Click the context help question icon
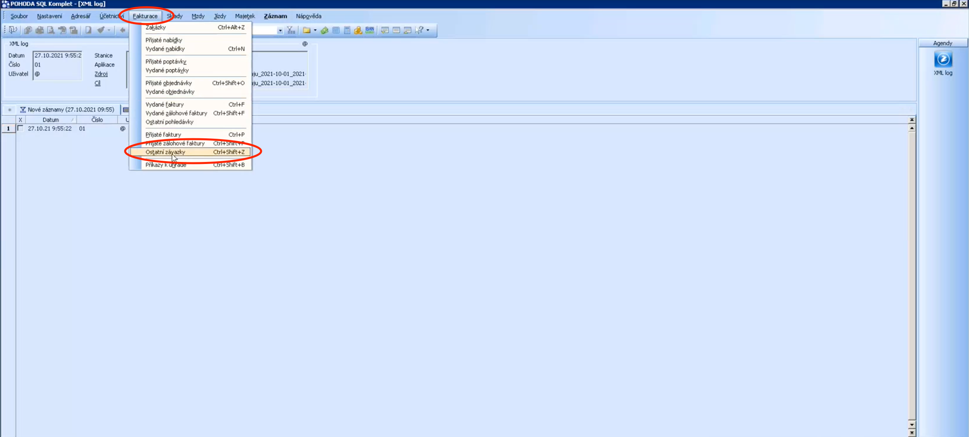 point(419,30)
